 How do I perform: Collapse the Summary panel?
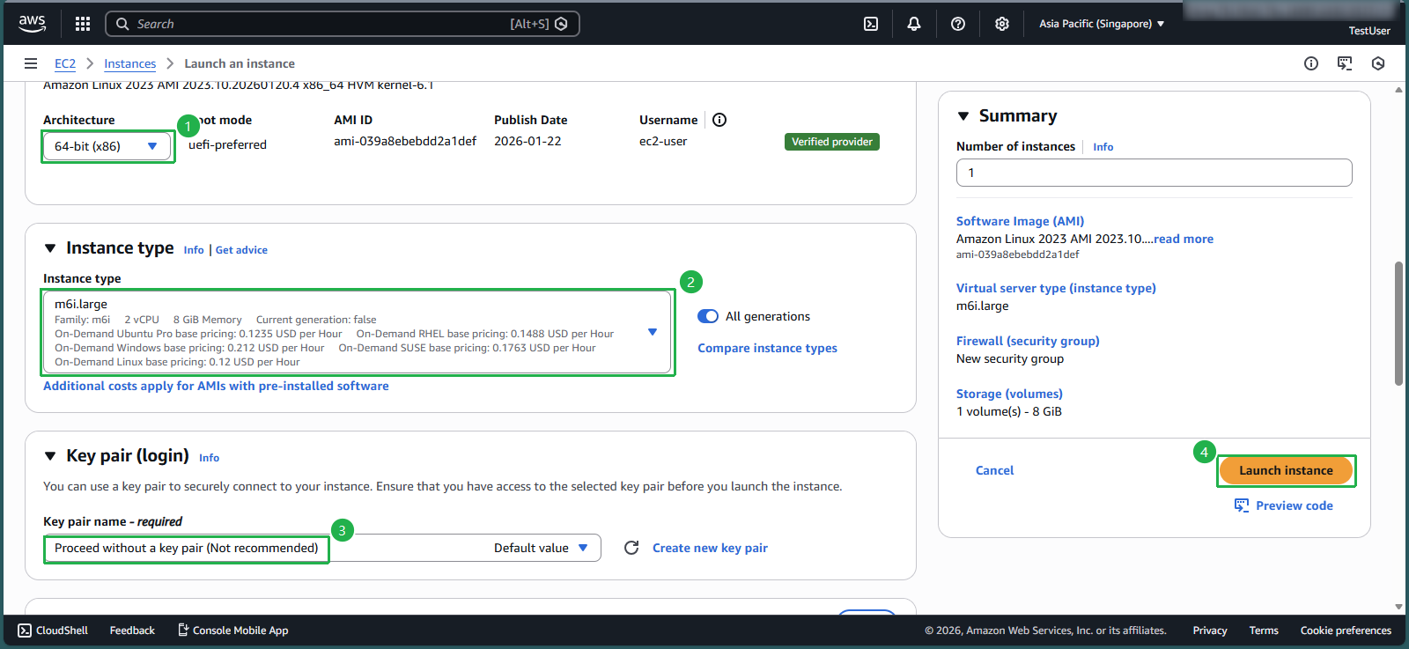(963, 116)
